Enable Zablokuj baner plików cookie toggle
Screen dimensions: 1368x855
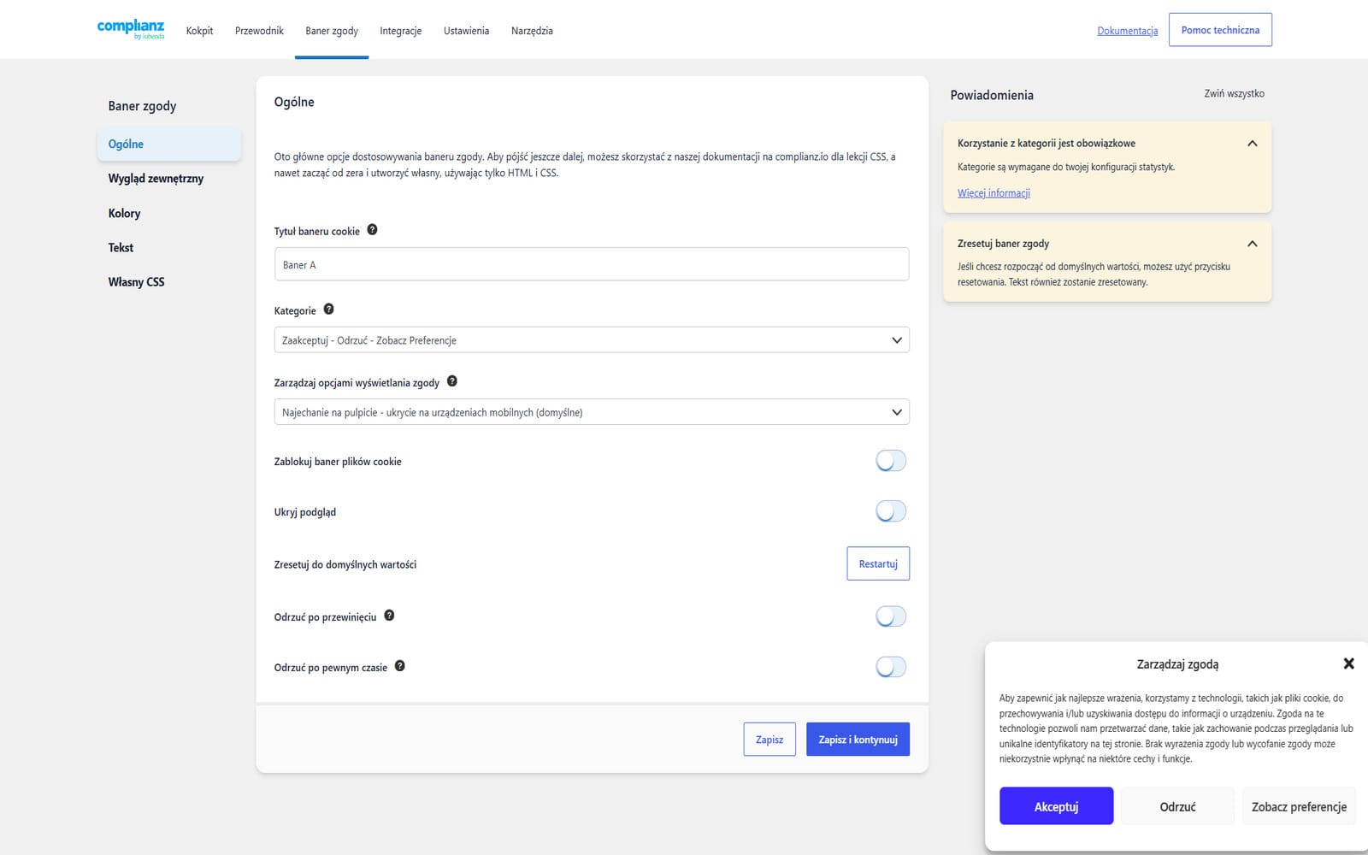click(891, 461)
